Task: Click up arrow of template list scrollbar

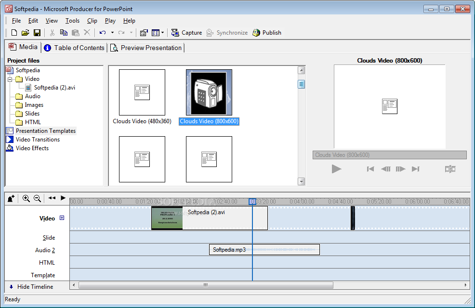Action: (x=301, y=70)
